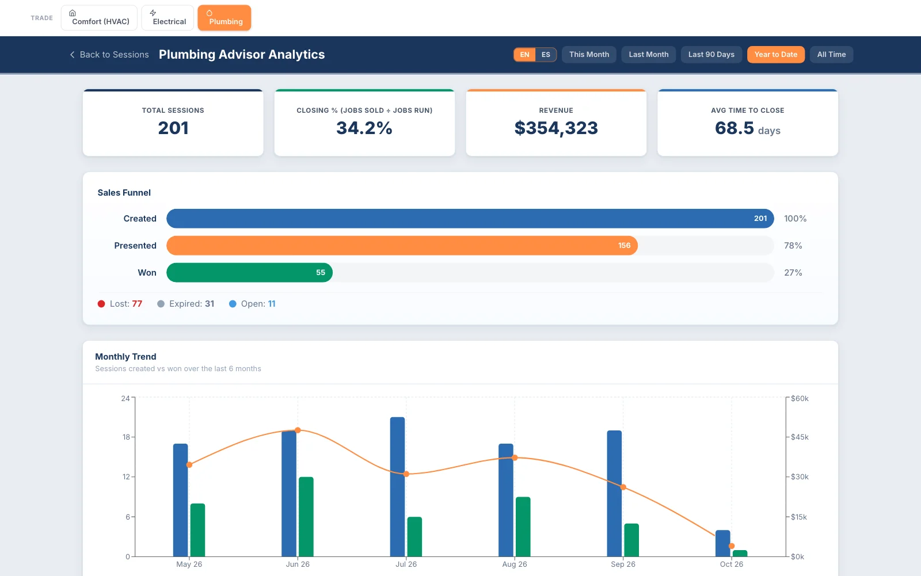Screen dimensions: 921x576
Task: Click the Jul 26 green won bar
Action: click(x=414, y=537)
